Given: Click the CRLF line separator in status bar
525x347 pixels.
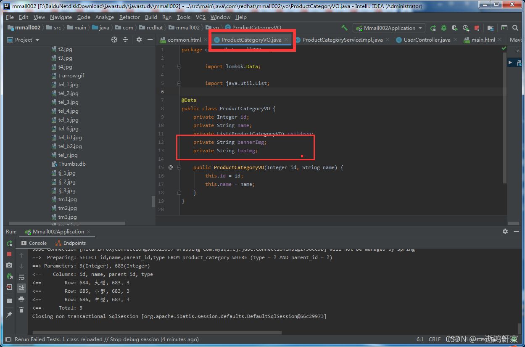Looking at the screenshot, I should 435,339.
